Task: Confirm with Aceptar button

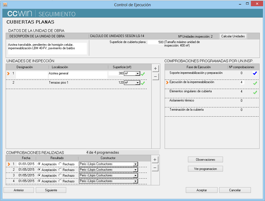Action: pyautogui.click(x=202, y=190)
